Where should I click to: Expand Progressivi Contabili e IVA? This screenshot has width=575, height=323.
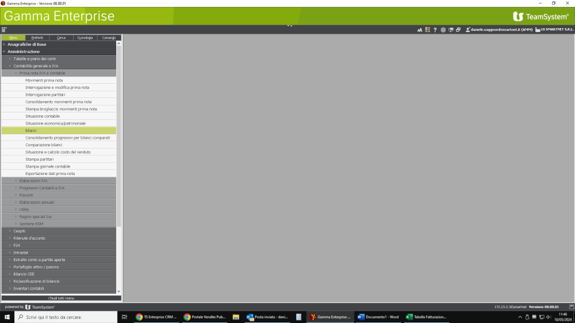(x=59, y=188)
